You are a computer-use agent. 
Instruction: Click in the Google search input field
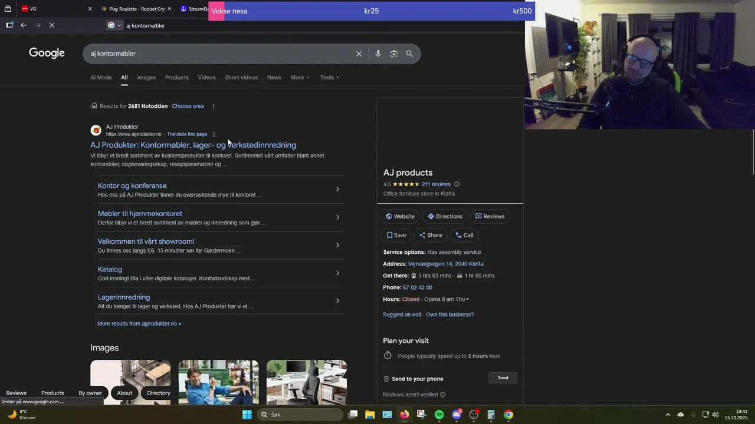click(x=221, y=54)
